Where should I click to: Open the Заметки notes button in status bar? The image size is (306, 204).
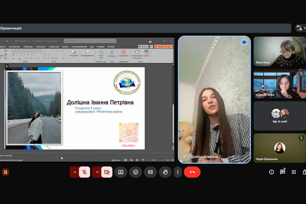[x=116, y=160]
